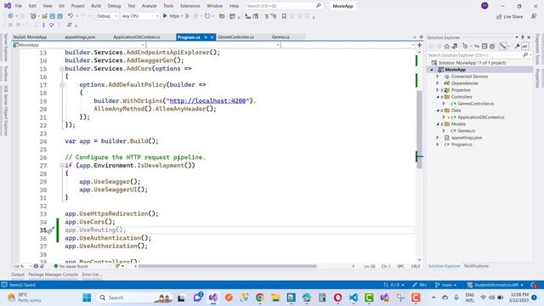Viewport: 544px width, 306px height.
Task: Start debugging with the green https play icon
Action: tap(165, 16)
